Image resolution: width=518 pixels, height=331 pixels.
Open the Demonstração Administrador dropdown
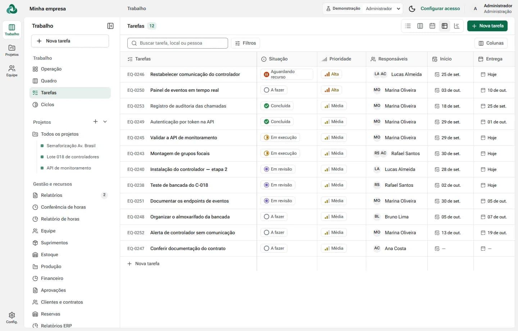pyautogui.click(x=363, y=9)
